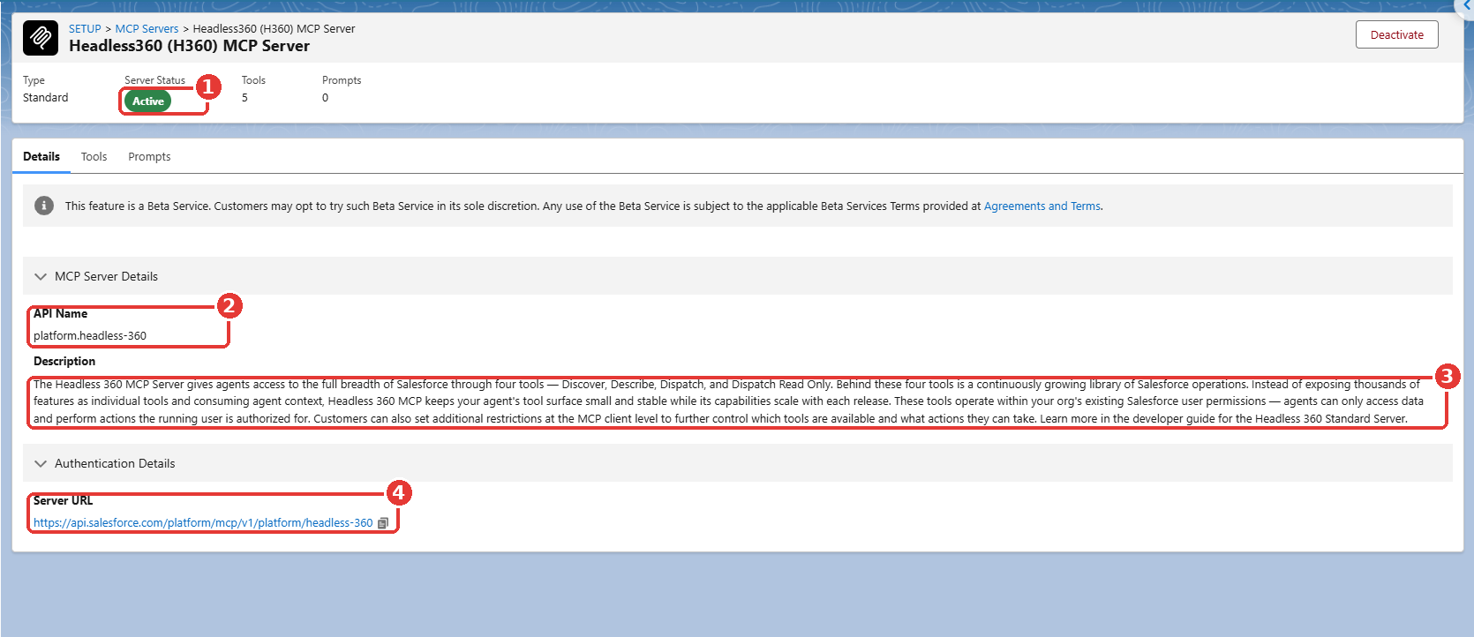Image resolution: width=1474 pixels, height=637 pixels.
Task: Go to SETUP in the breadcrumb
Action: click(85, 29)
